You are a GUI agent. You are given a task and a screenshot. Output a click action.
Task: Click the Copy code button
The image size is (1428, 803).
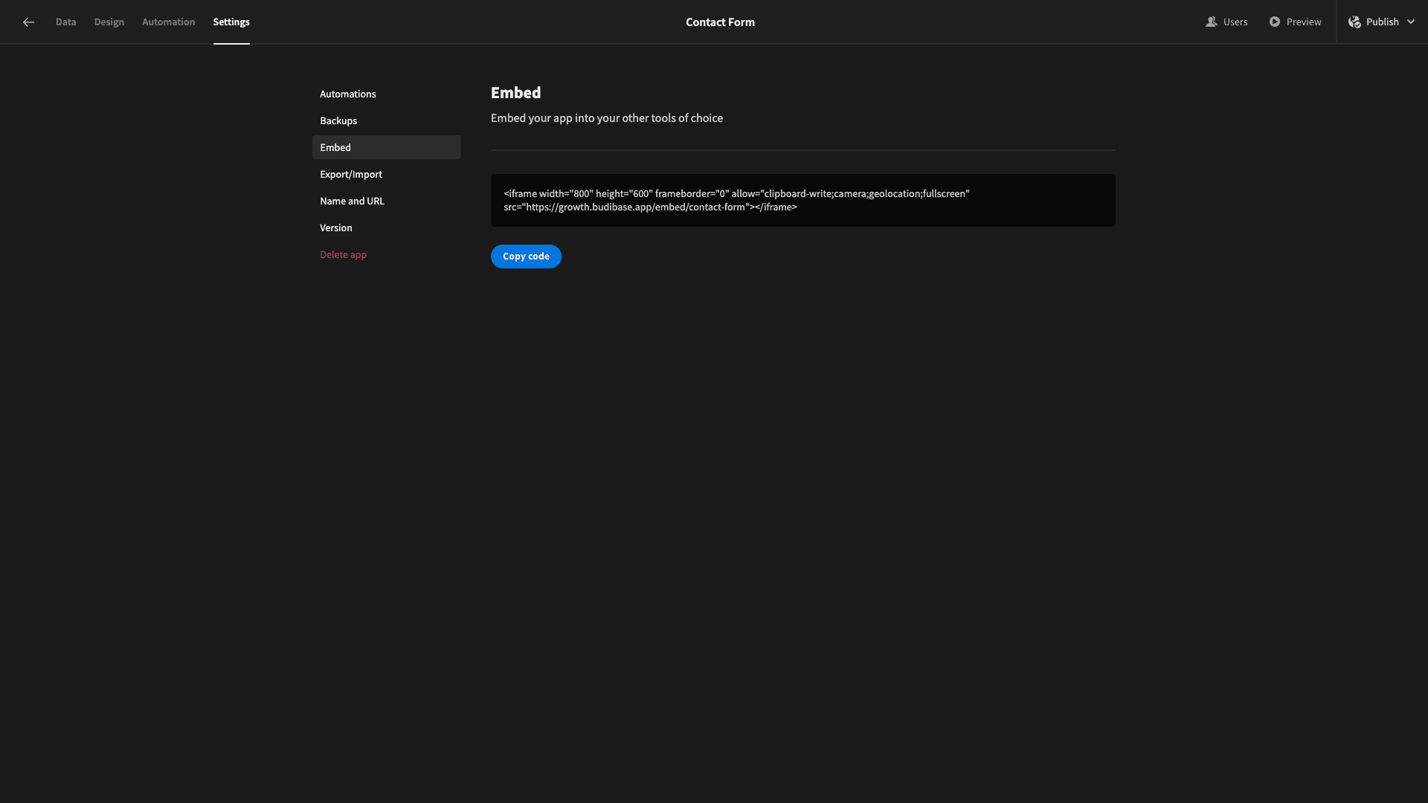pos(526,257)
